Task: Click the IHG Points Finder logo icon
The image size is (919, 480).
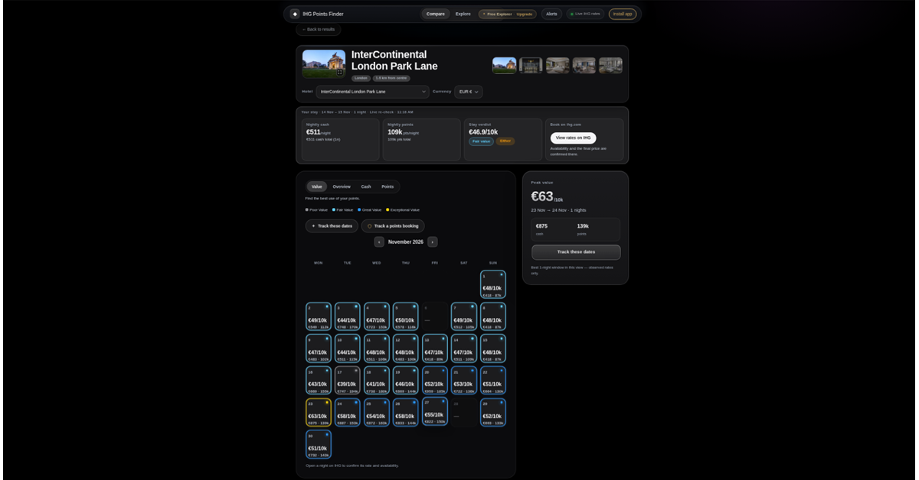Action: click(295, 14)
